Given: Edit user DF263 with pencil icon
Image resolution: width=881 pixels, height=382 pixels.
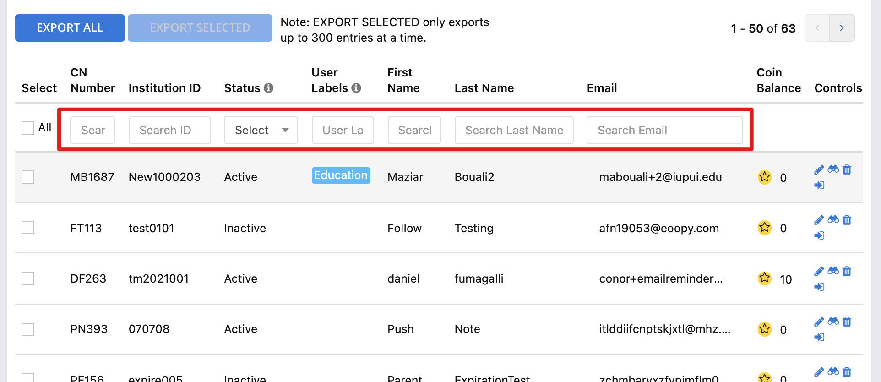Looking at the screenshot, I should tap(819, 271).
